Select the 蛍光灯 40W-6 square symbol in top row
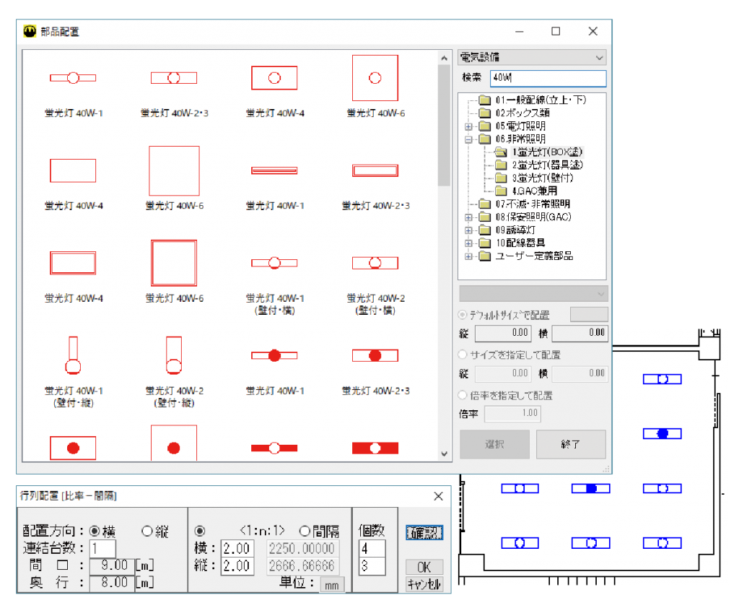Image resolution: width=739 pixels, height=616 pixels. (x=375, y=77)
